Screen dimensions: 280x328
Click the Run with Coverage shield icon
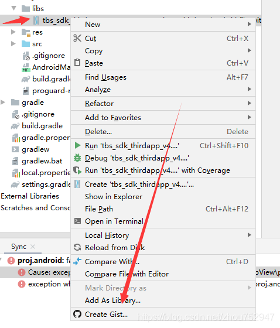coord(77,170)
